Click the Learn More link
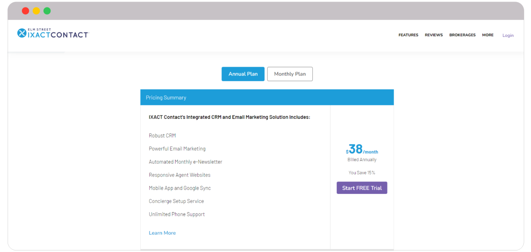The image size is (531, 252). (x=162, y=233)
